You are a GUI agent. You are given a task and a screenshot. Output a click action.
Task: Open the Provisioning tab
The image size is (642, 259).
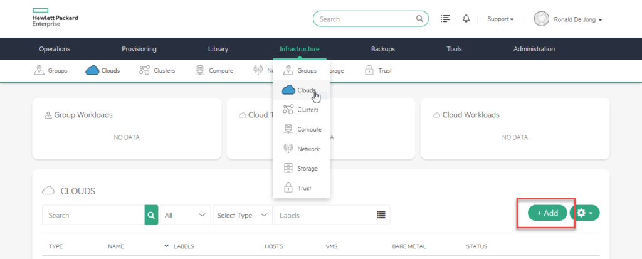point(139,49)
